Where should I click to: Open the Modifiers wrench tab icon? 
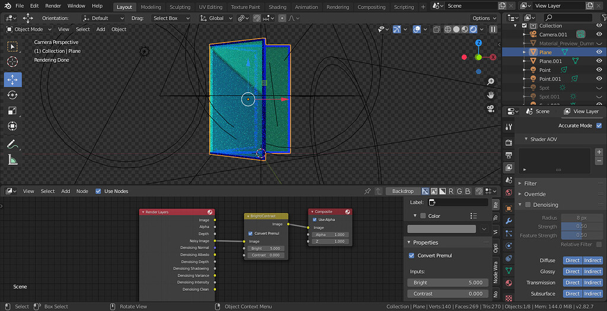point(509,222)
